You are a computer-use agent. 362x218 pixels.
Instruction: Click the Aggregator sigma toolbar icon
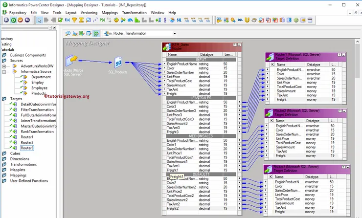pos(81,20)
